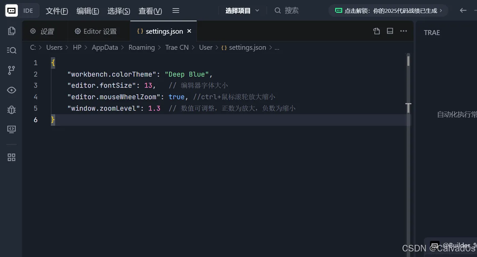Viewport: 477px width, 257px height.
Task: Close the settings.json tab
Action: pyautogui.click(x=189, y=31)
